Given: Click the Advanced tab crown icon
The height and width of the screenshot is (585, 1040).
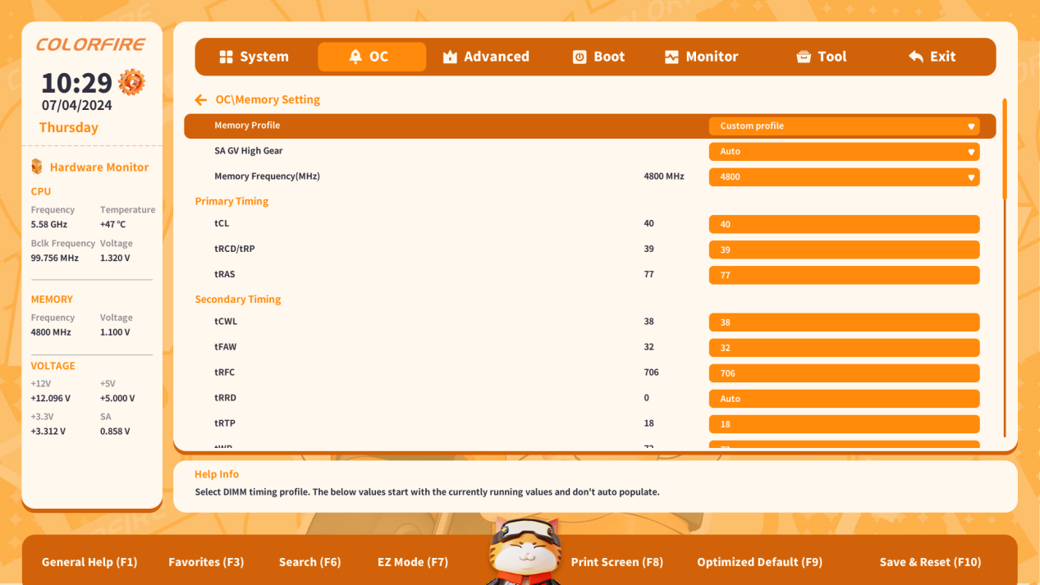Looking at the screenshot, I should coord(450,57).
